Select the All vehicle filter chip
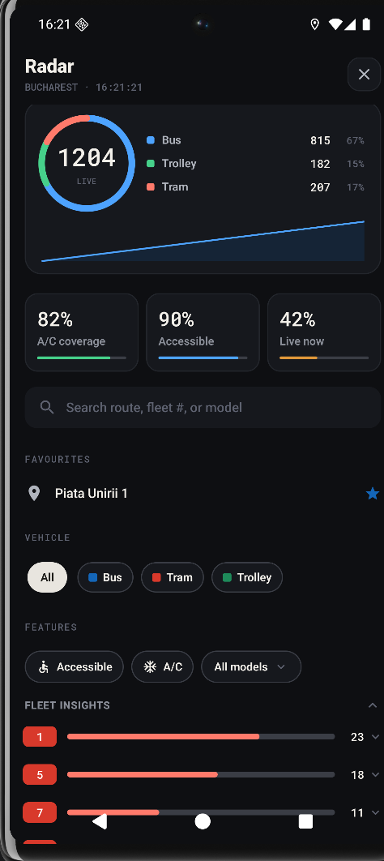 pos(47,577)
